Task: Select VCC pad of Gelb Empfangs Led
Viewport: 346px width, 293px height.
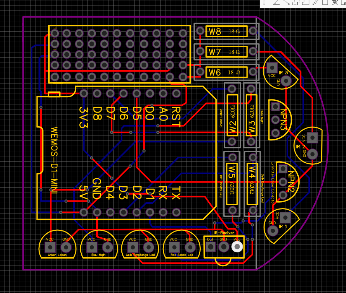Action: (x=132, y=247)
